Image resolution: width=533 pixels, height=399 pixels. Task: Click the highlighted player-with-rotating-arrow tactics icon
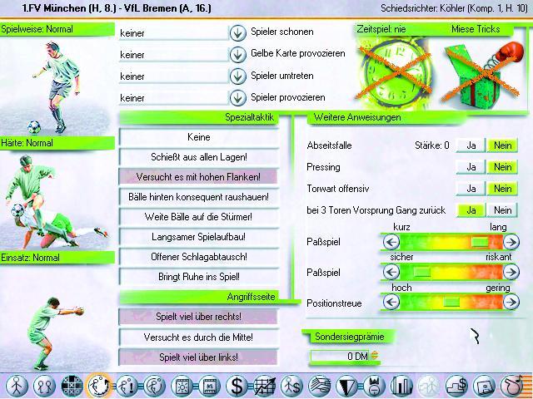99,386
